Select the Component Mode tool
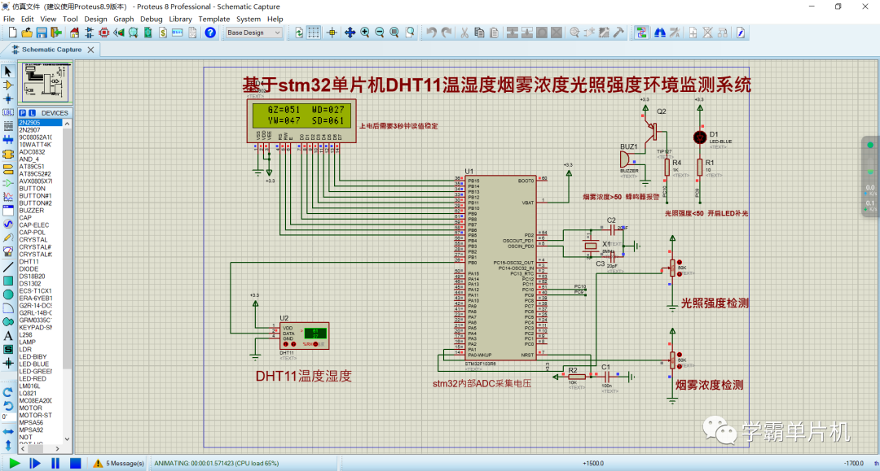The width and height of the screenshot is (880, 471). coord(8,85)
